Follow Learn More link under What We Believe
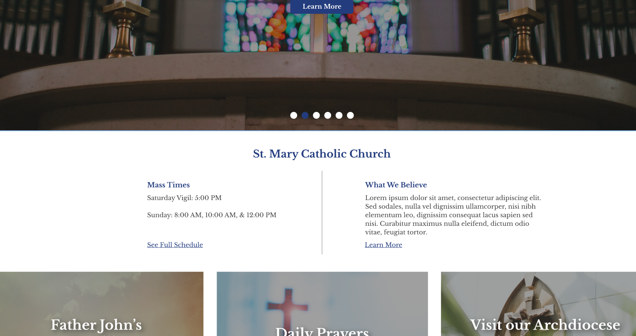 click(x=383, y=245)
